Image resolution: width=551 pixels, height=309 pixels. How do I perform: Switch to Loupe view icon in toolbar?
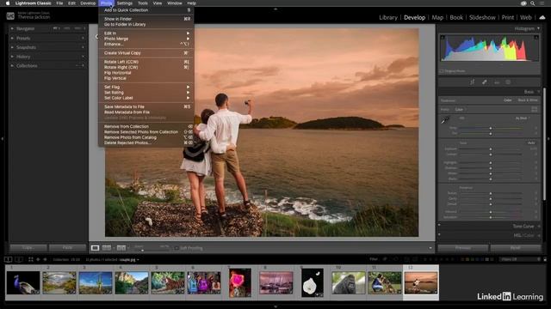[95, 248]
